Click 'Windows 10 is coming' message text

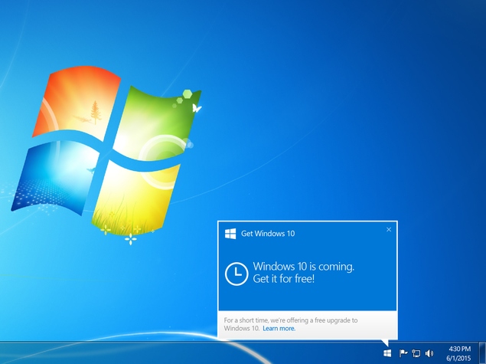click(x=303, y=267)
